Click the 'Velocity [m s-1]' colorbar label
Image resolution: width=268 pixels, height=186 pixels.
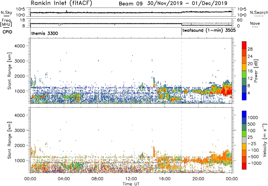[265, 140]
